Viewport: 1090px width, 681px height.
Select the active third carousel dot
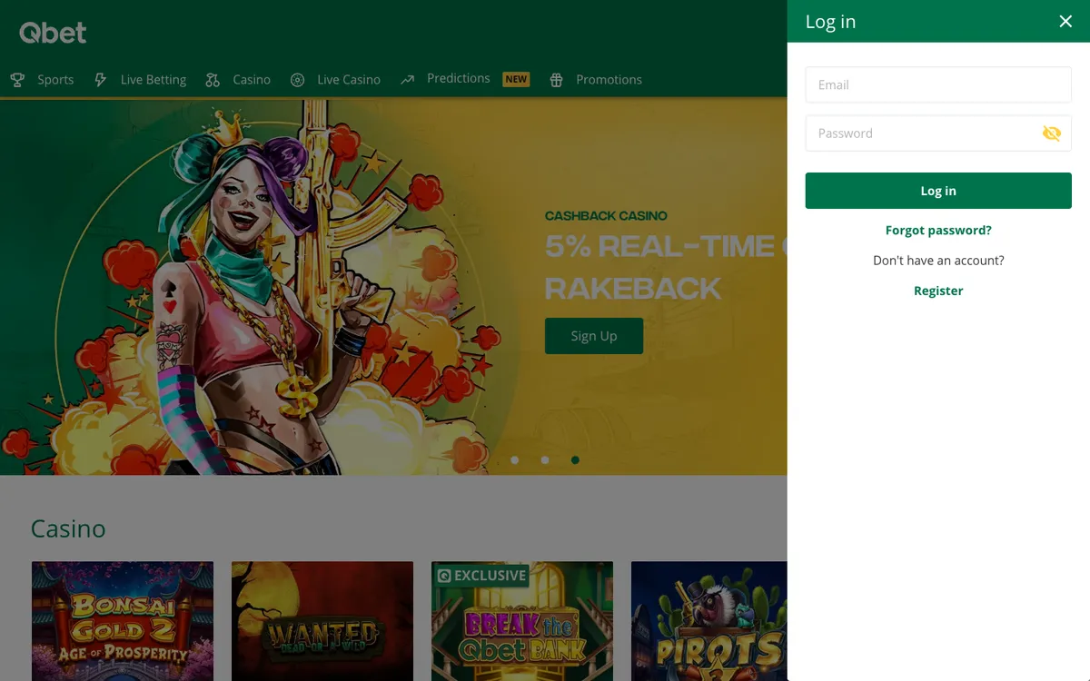pyautogui.click(x=575, y=460)
